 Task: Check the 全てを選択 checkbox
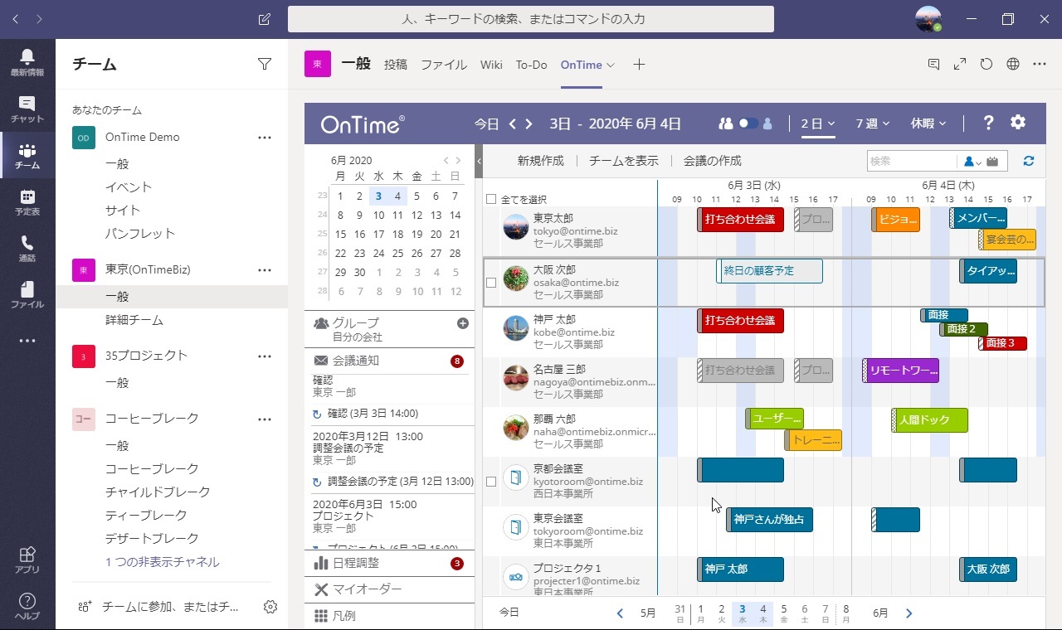point(491,199)
